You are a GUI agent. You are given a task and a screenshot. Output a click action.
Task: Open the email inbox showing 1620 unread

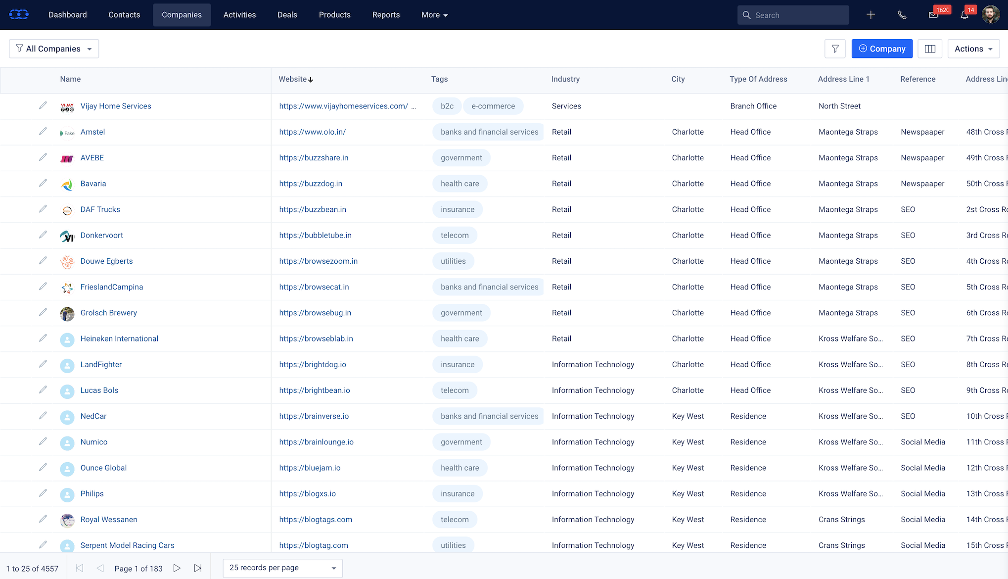[933, 15]
